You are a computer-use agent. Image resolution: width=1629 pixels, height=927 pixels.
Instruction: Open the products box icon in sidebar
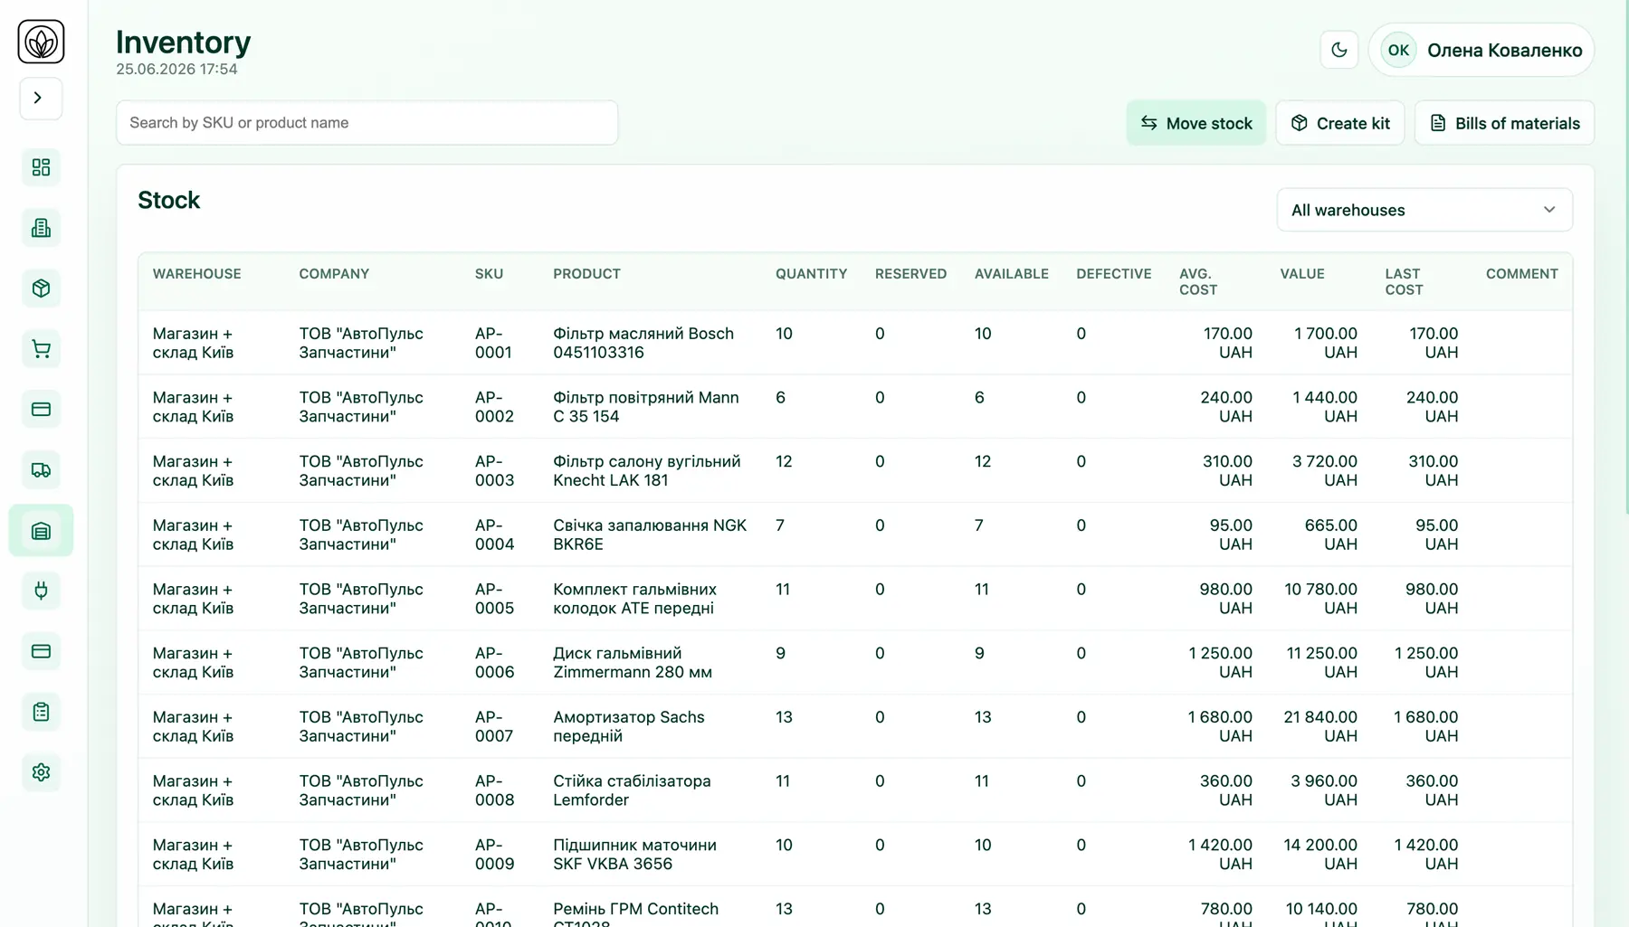(x=41, y=289)
